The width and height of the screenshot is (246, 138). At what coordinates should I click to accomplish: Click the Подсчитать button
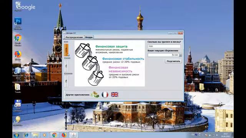173,61
